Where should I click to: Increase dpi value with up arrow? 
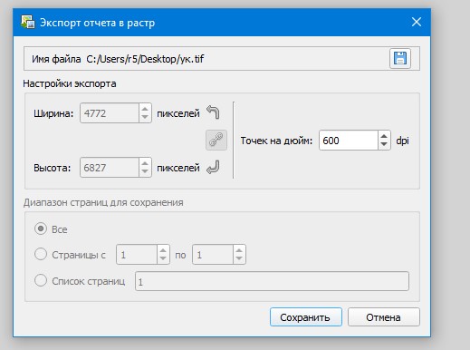(384, 136)
